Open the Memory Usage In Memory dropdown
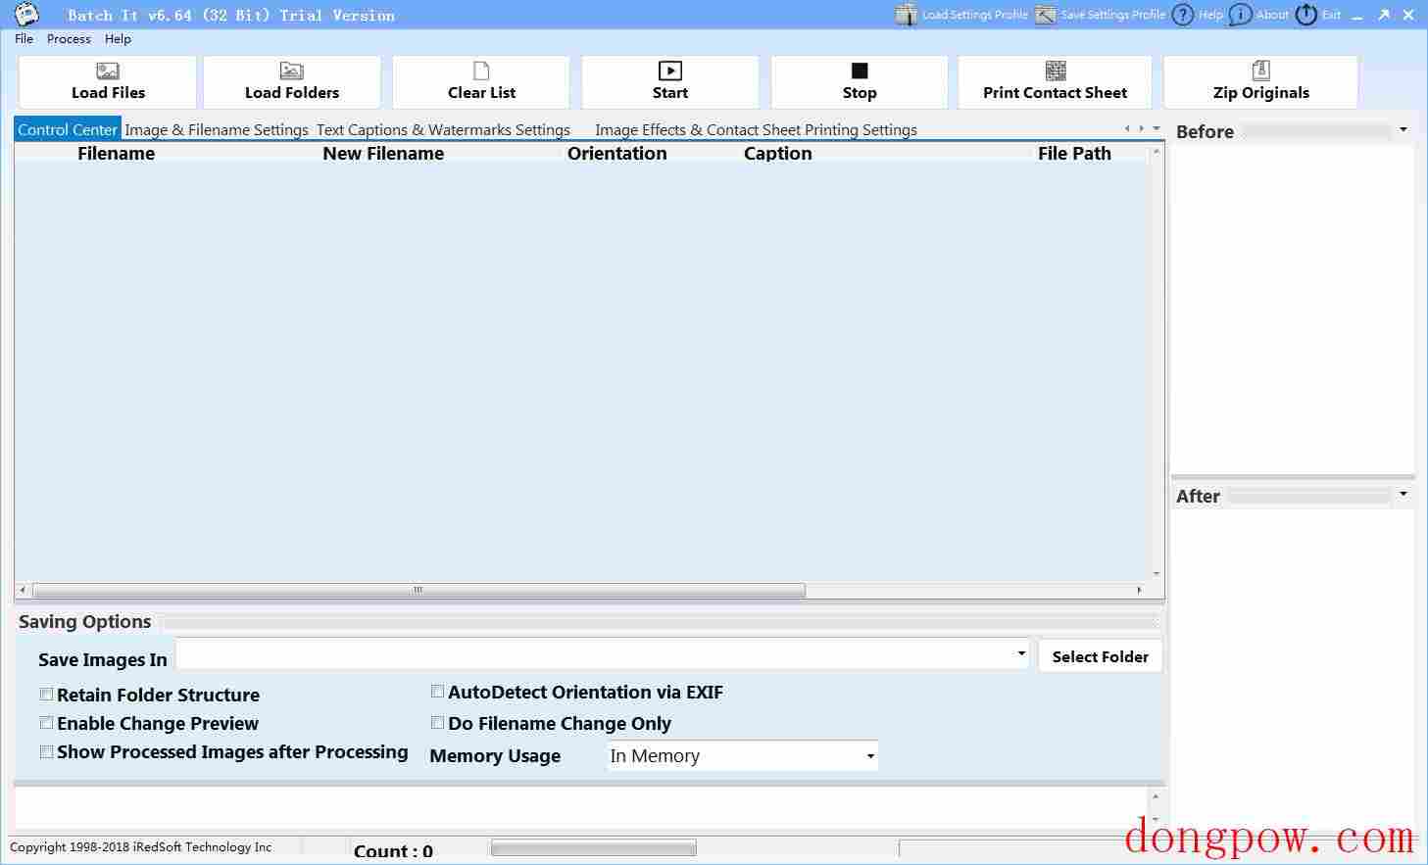This screenshot has height=865, width=1428. pyautogui.click(x=870, y=756)
